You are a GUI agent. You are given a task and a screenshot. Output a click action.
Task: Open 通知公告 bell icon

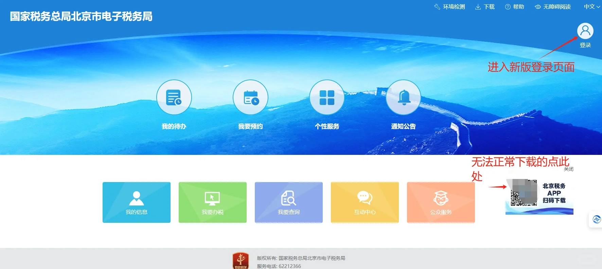pos(403,97)
